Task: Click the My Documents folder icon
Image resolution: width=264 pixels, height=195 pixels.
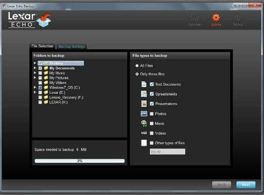Action: 46,68
